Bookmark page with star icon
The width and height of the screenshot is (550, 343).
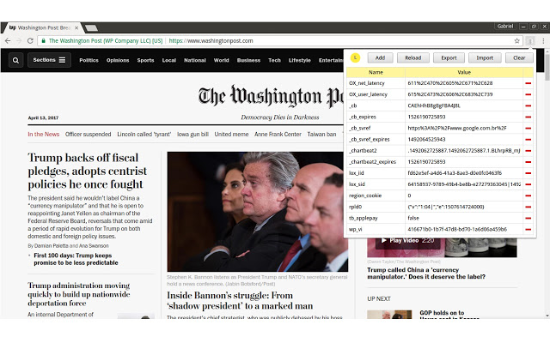click(516, 41)
